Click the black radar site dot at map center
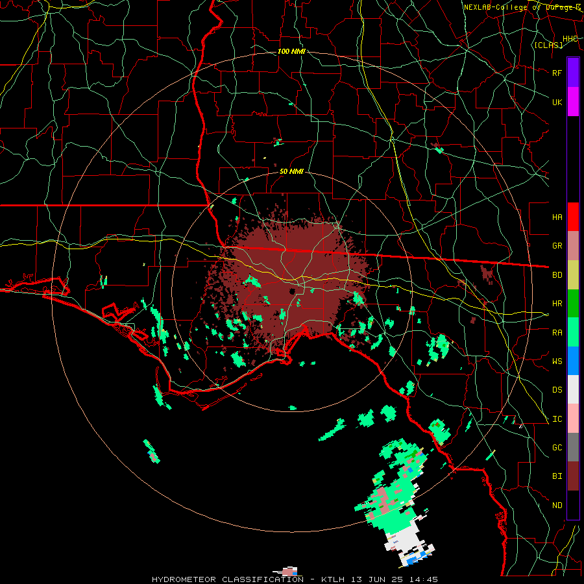The width and height of the screenshot is (584, 584). pos(293,291)
